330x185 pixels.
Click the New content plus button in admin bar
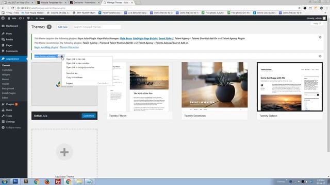click(40, 18)
